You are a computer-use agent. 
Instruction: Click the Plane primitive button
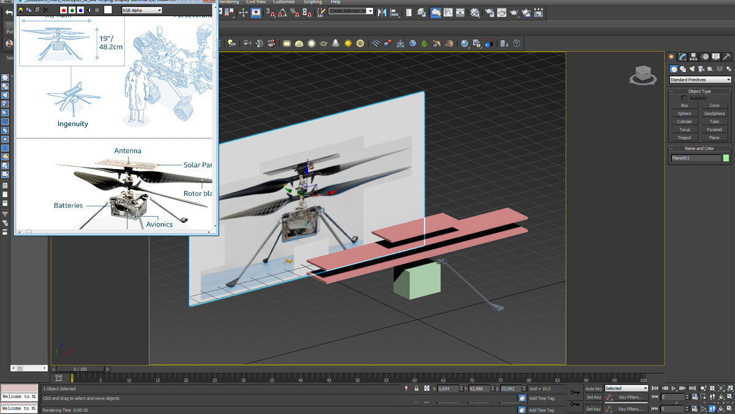click(x=715, y=138)
